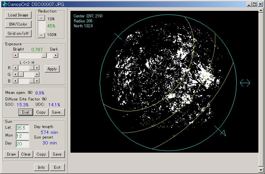This screenshot has width=265, height=174.
Task: Copy the Sun panel results
Action: (x=41, y=154)
